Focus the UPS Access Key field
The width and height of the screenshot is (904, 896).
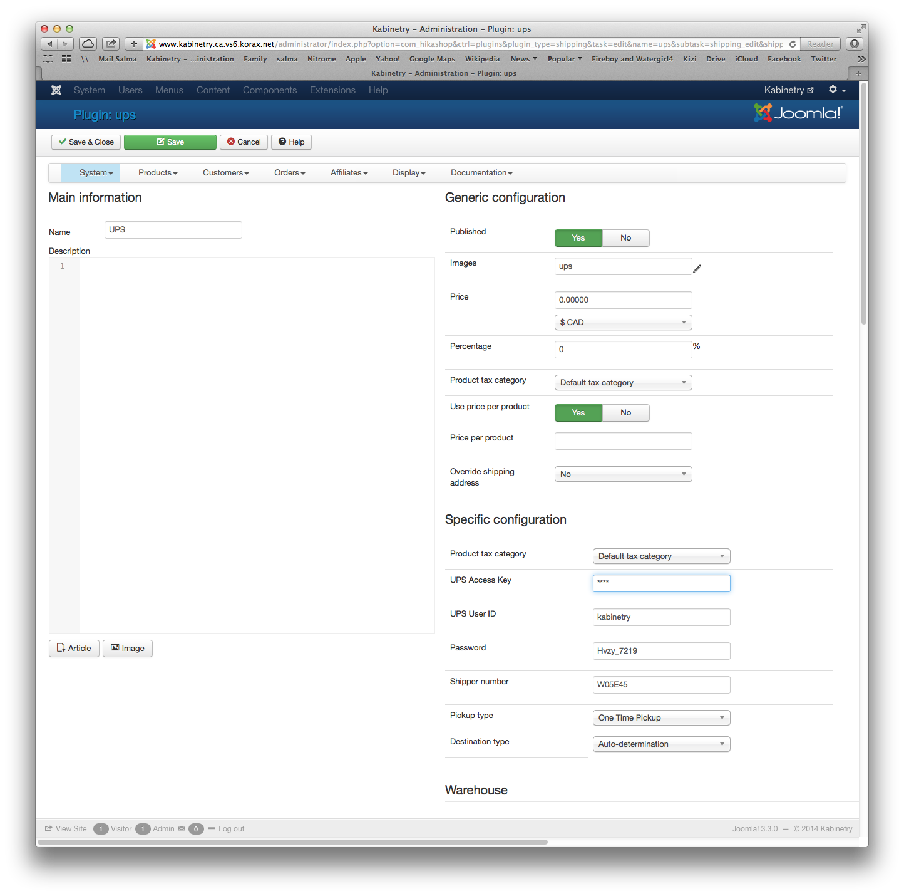(x=662, y=583)
